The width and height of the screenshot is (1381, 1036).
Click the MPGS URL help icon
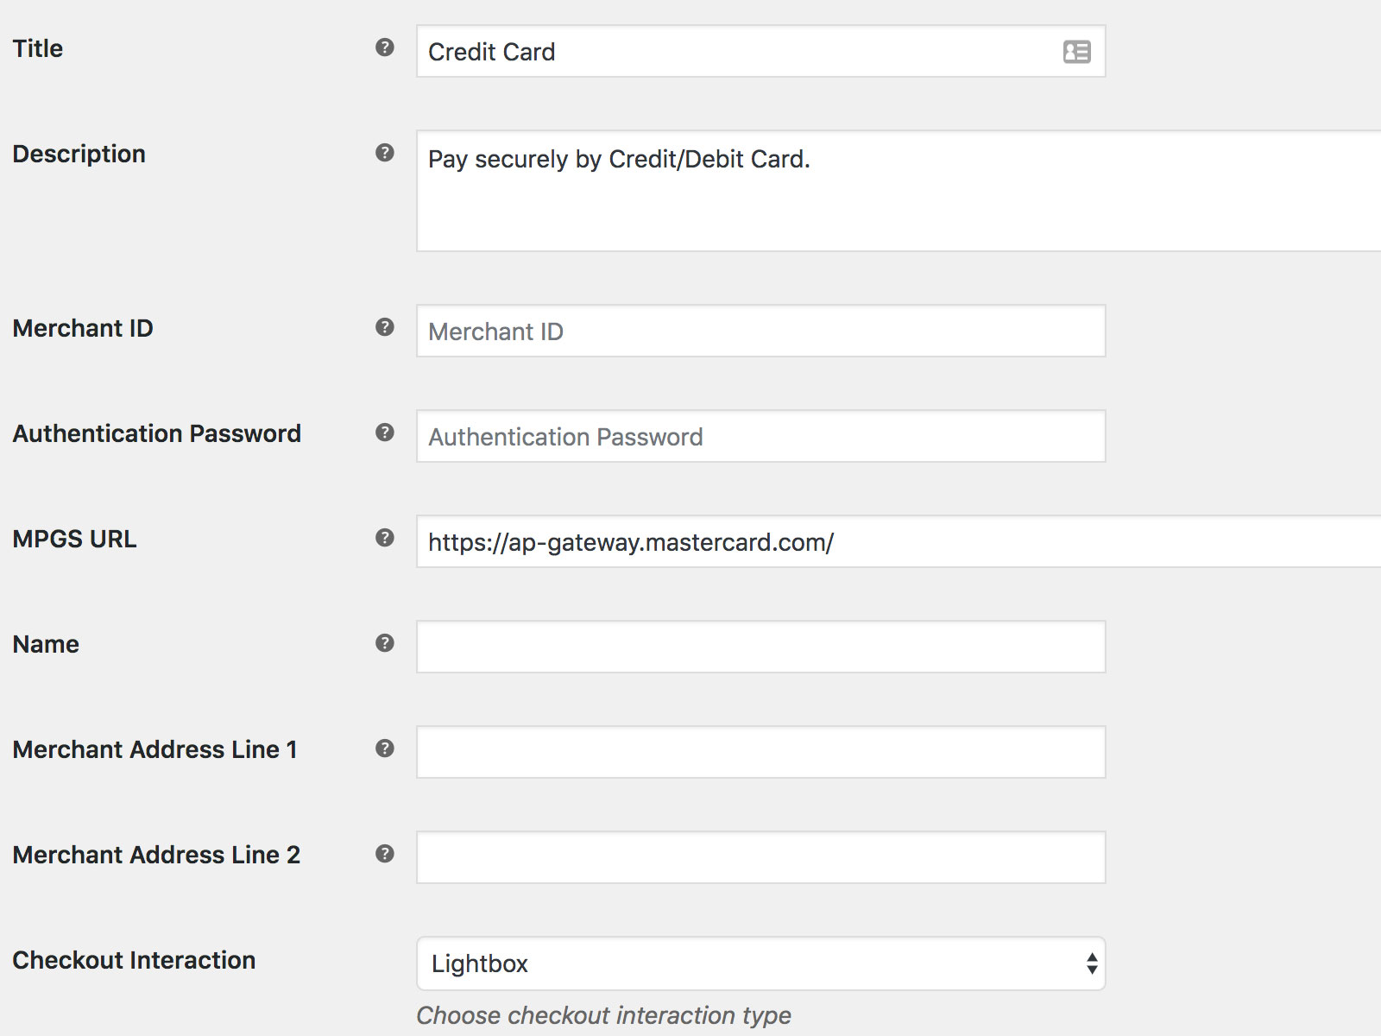pos(385,538)
